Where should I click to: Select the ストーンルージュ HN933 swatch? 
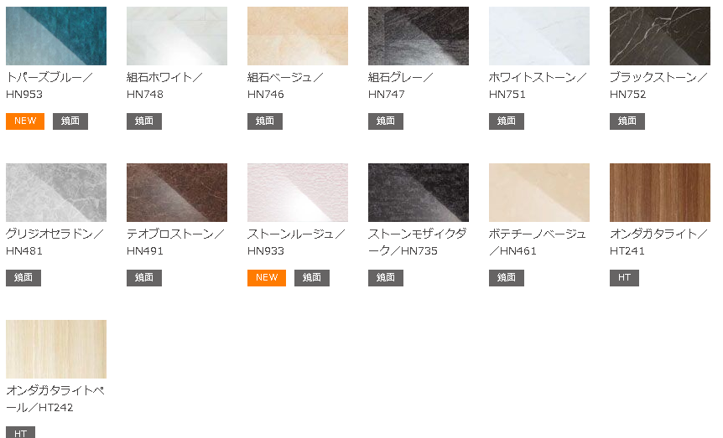pyautogui.click(x=298, y=193)
